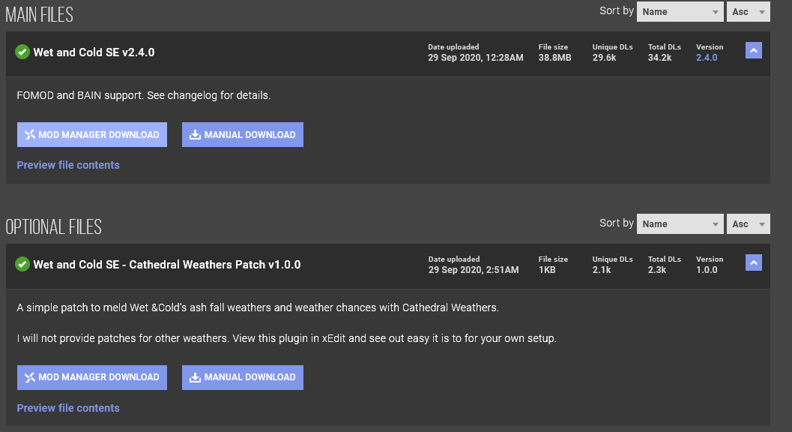
Task: Preview file contents of Wet and Cold SE v2.4.0
Action: tap(68, 165)
